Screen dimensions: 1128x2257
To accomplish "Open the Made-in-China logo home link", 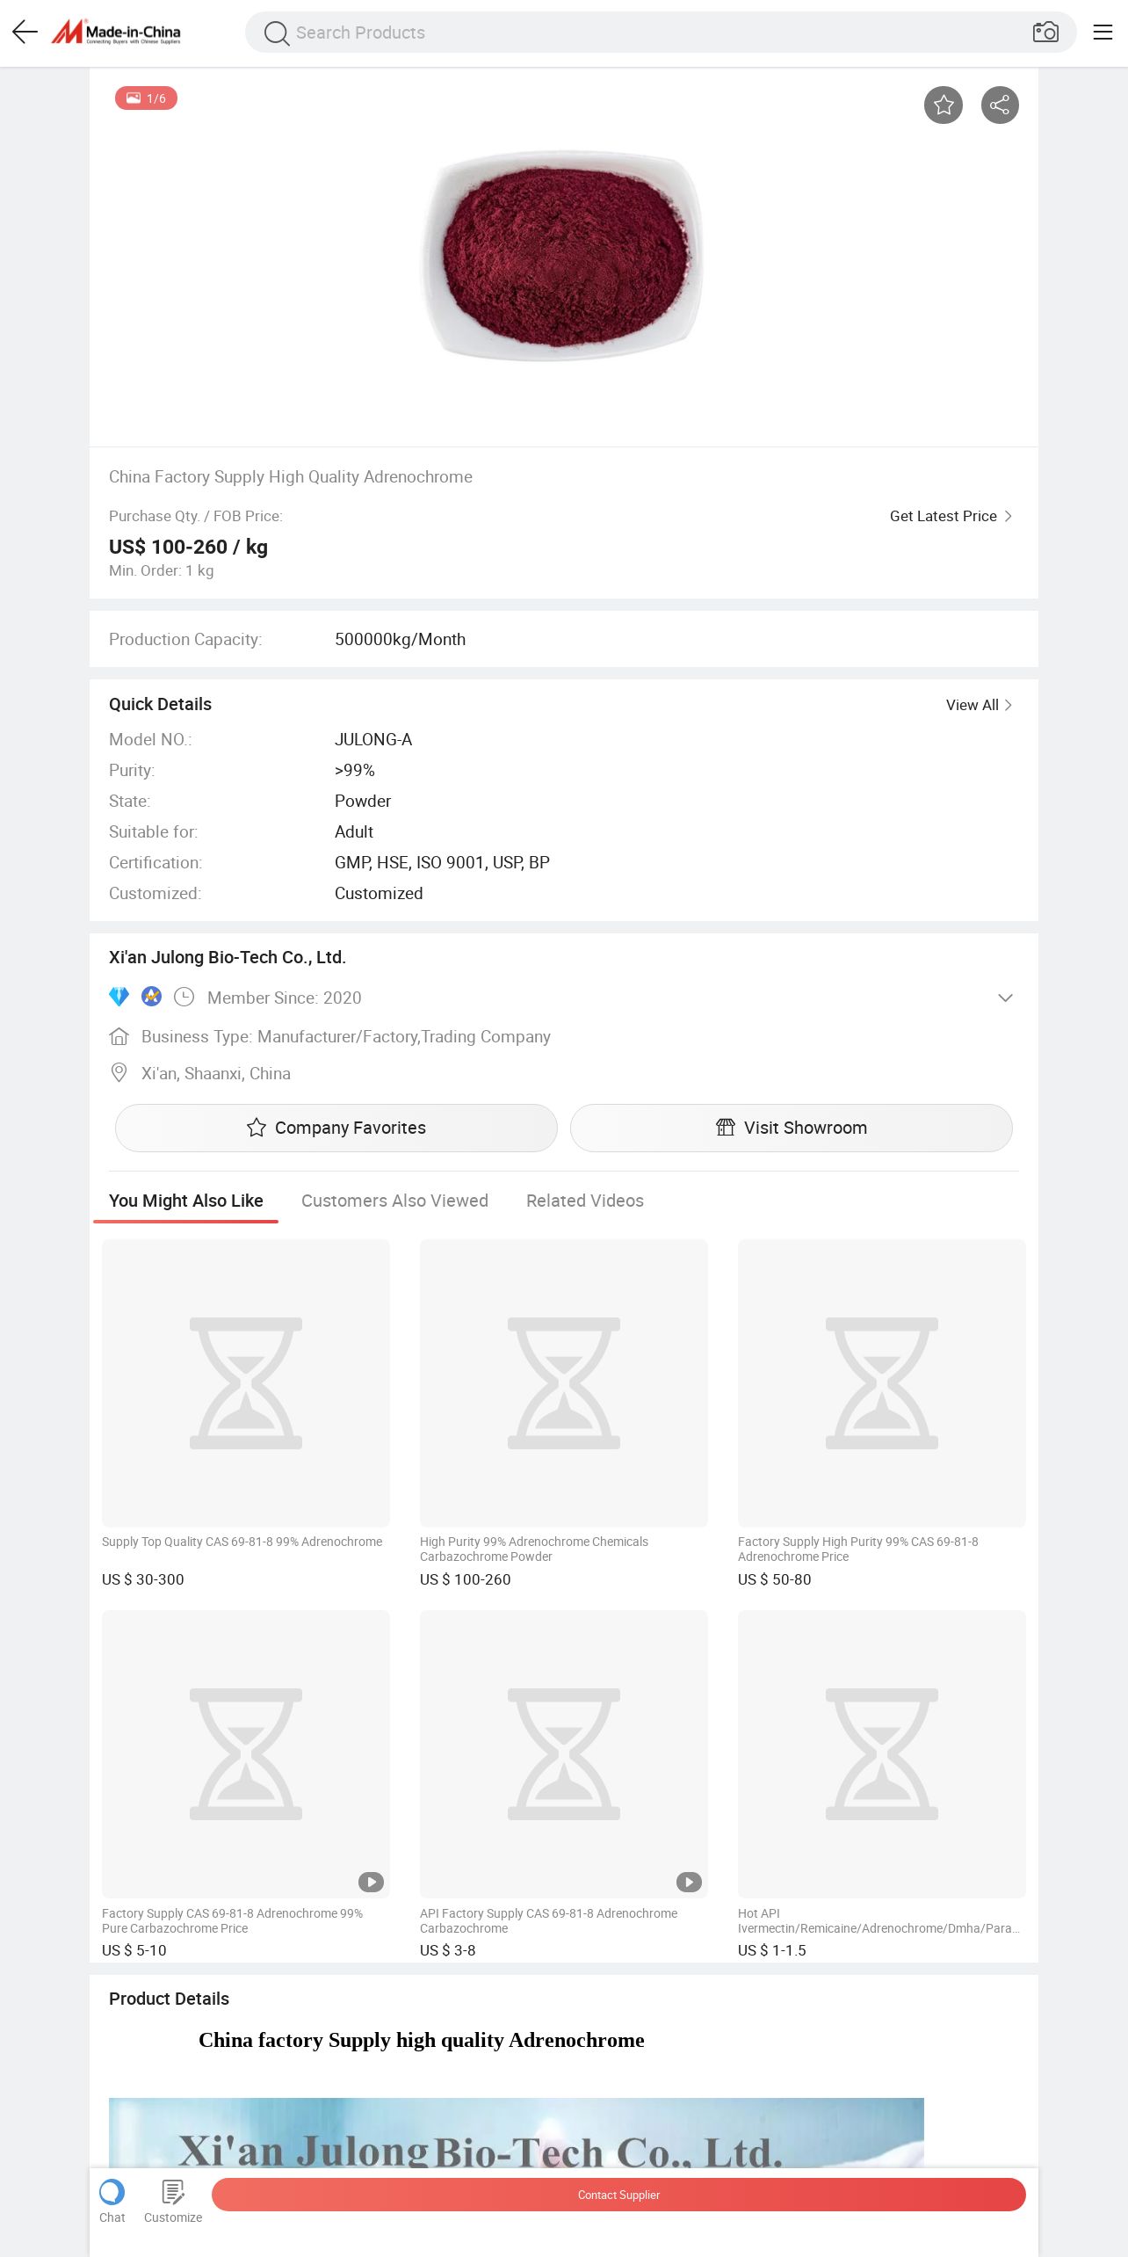I will 116,33.
